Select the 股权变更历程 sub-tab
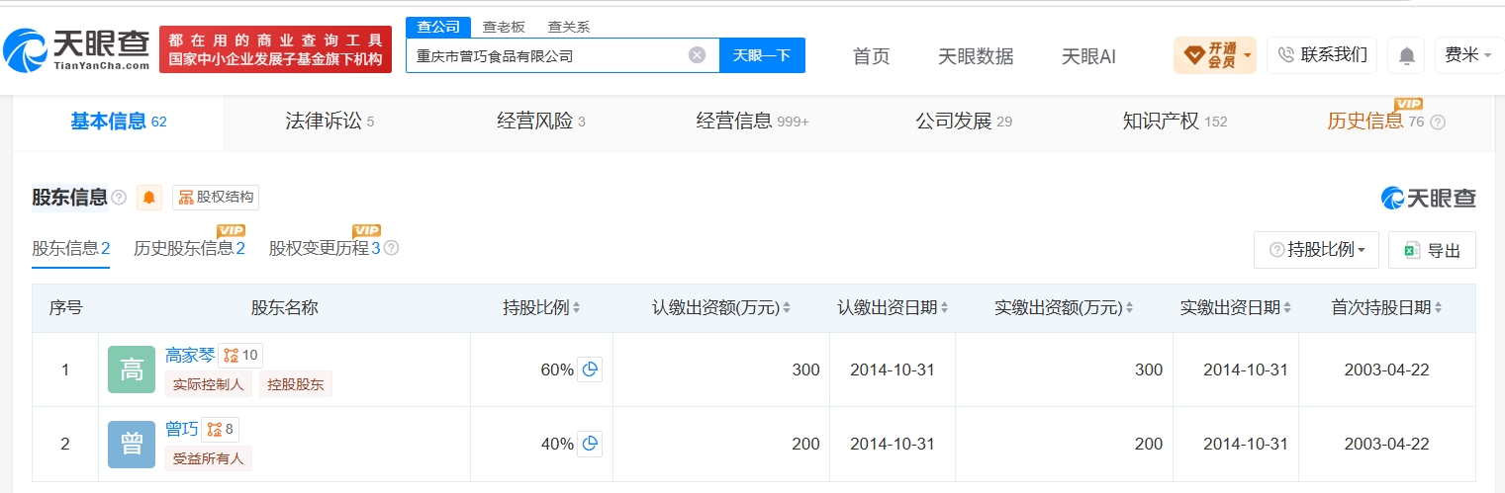The height and width of the screenshot is (493, 1505). (x=325, y=249)
